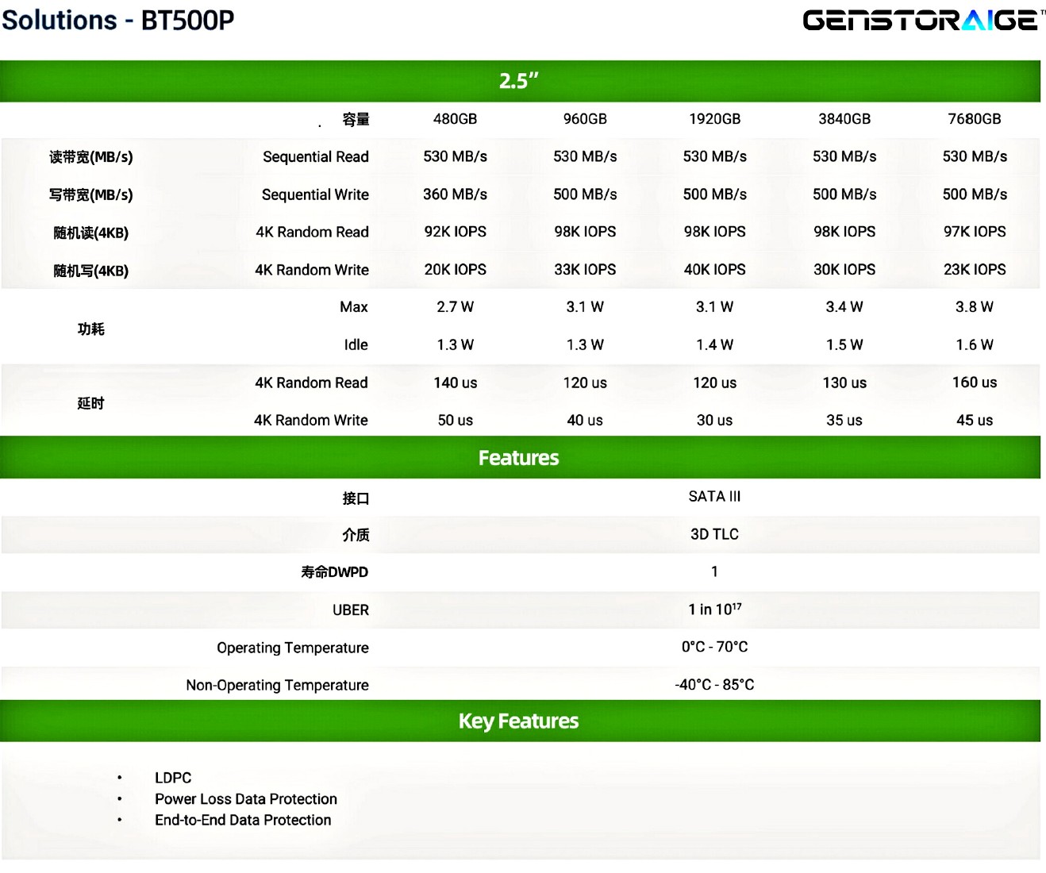Click the 960GB capacity column header
Screen dimensions: 1046x873
(x=585, y=119)
